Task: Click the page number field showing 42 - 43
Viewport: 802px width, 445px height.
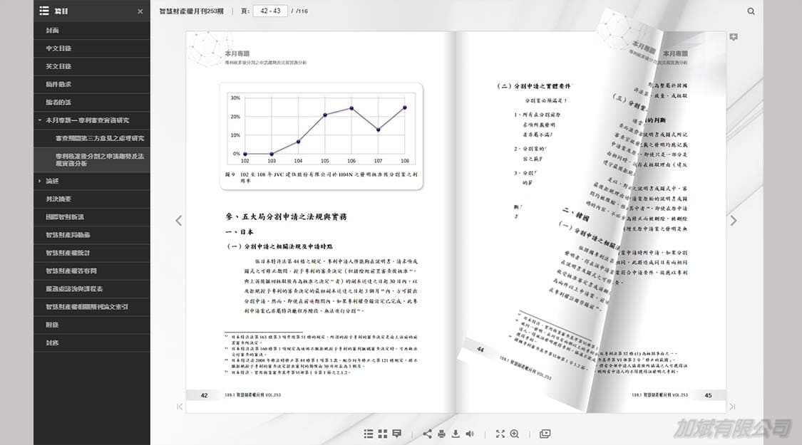Action: click(x=270, y=11)
